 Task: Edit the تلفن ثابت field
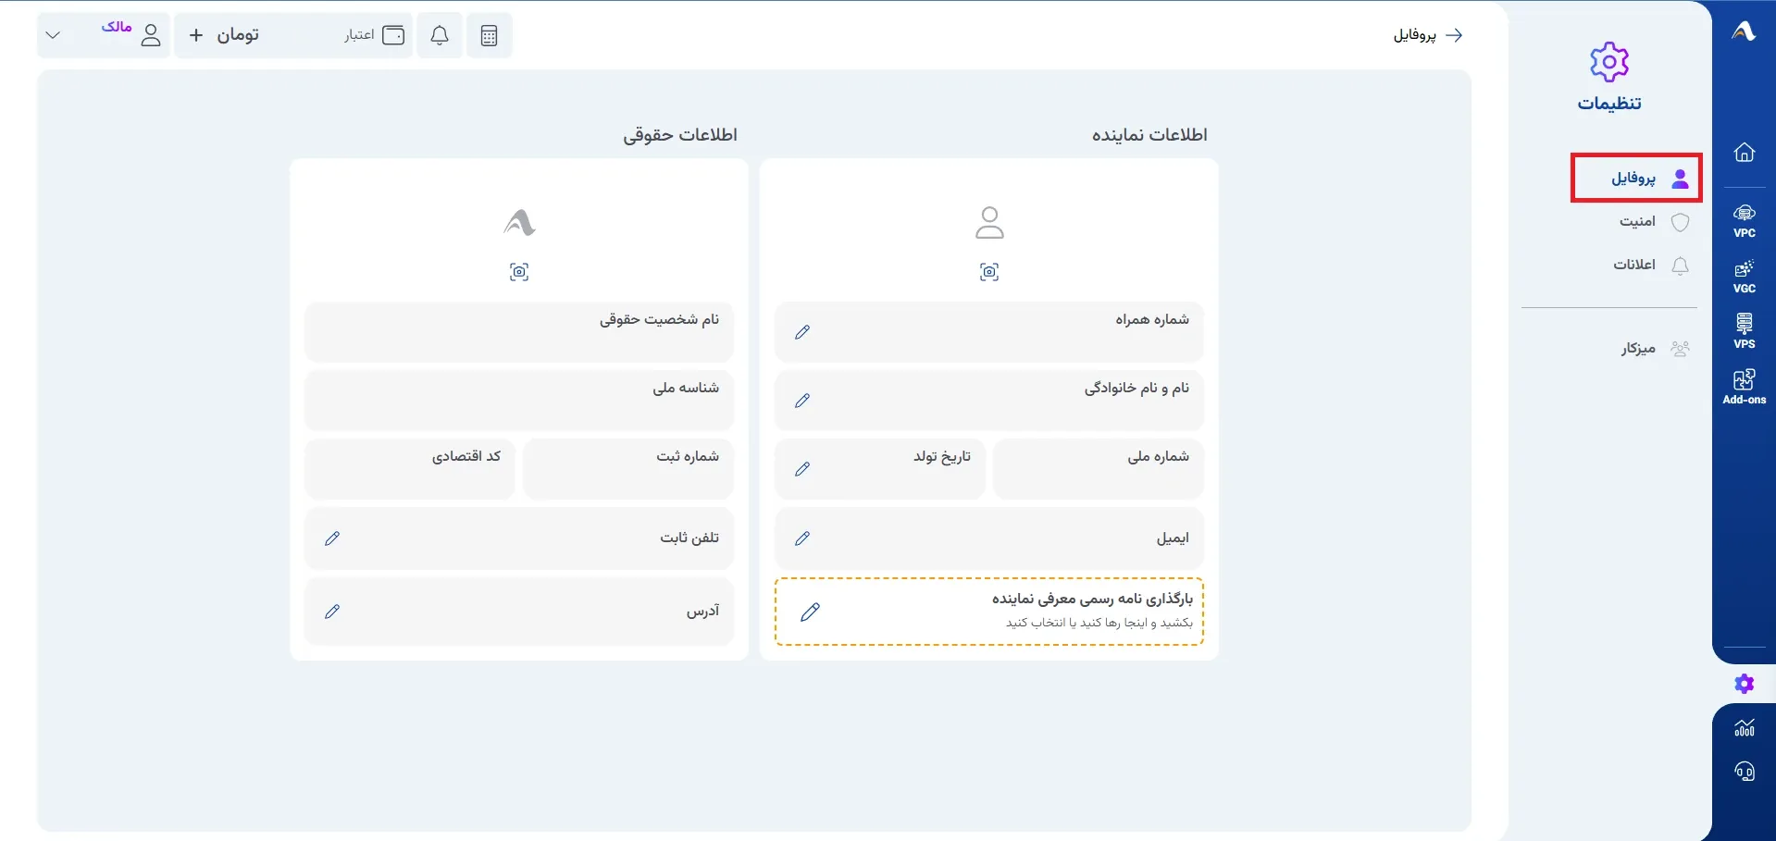[x=332, y=538]
